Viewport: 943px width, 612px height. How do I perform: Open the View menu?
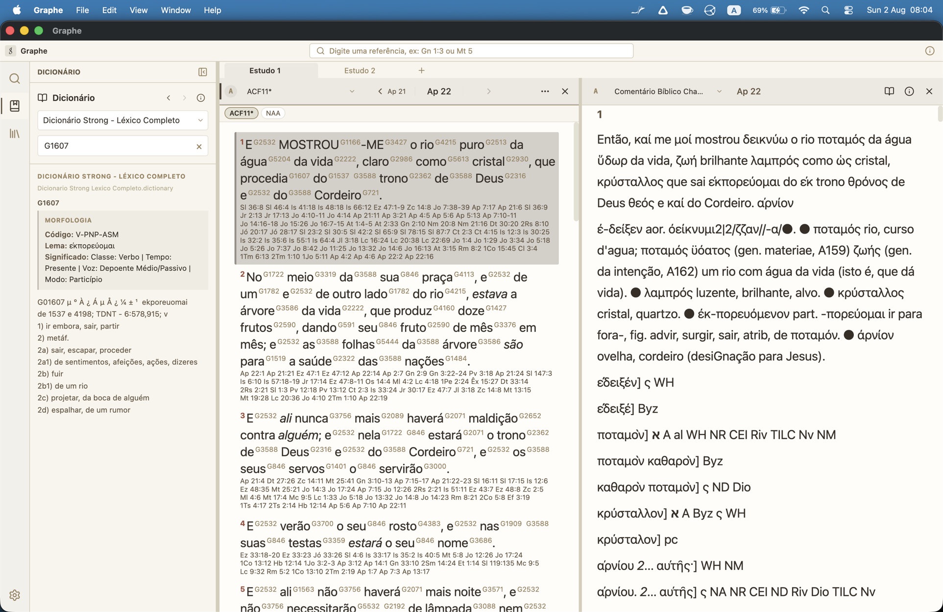[139, 10]
